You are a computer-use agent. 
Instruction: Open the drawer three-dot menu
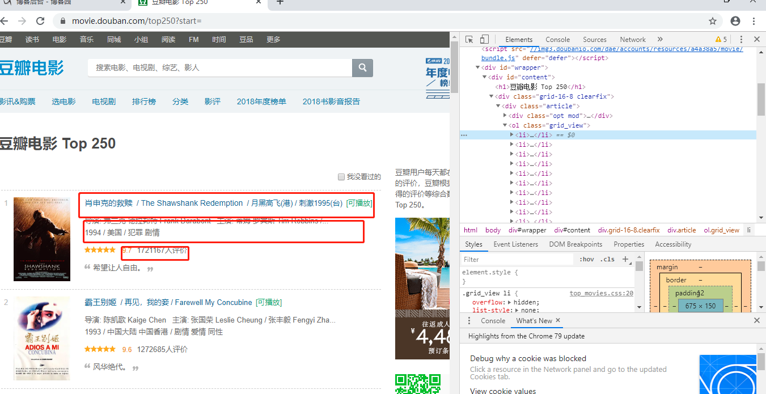[x=469, y=320]
